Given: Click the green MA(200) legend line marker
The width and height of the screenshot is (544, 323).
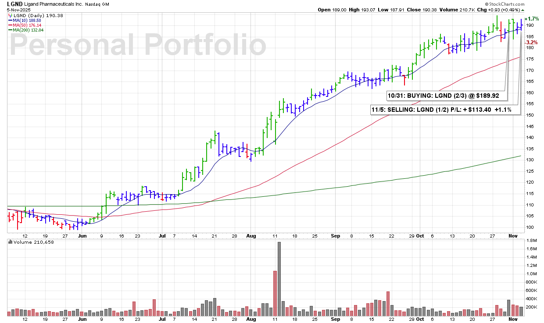Looking at the screenshot, I should (x=10, y=30).
